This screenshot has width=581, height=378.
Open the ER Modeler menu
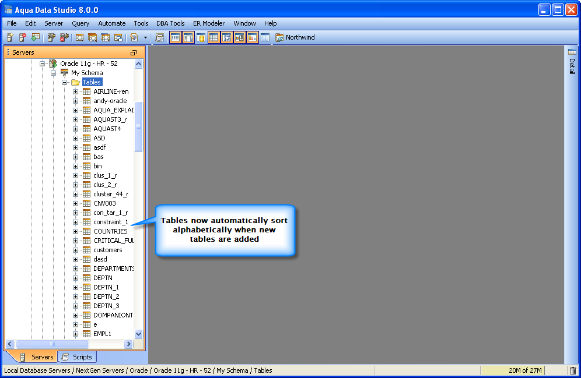[x=209, y=23]
